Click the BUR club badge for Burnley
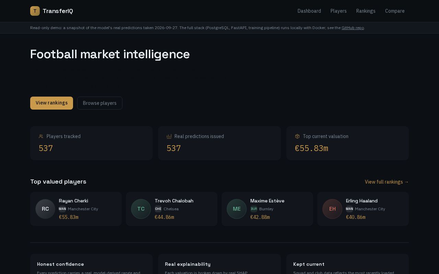 pos(254,209)
